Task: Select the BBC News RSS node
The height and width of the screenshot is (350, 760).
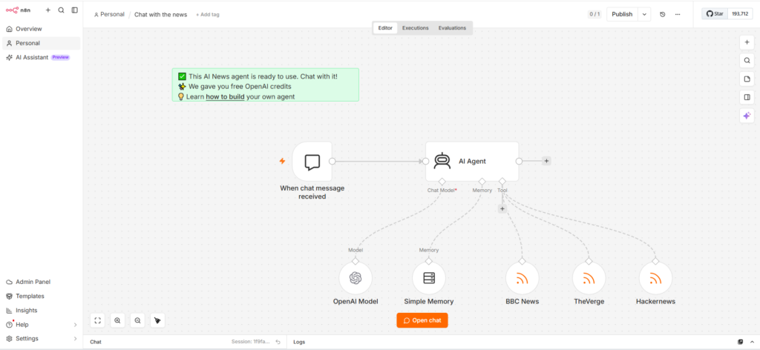Action: (x=522, y=278)
